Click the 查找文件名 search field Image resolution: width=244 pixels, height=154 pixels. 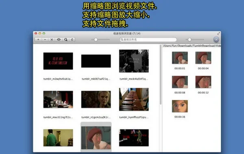[148, 40]
